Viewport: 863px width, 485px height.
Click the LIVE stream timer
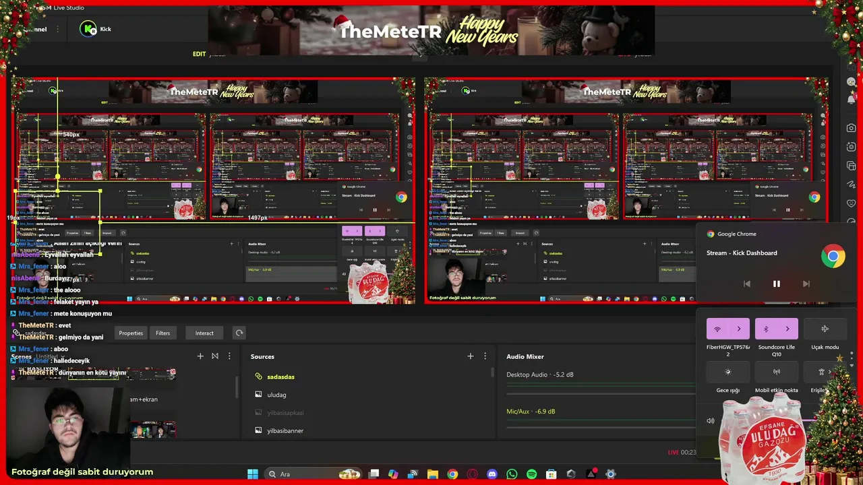682,453
